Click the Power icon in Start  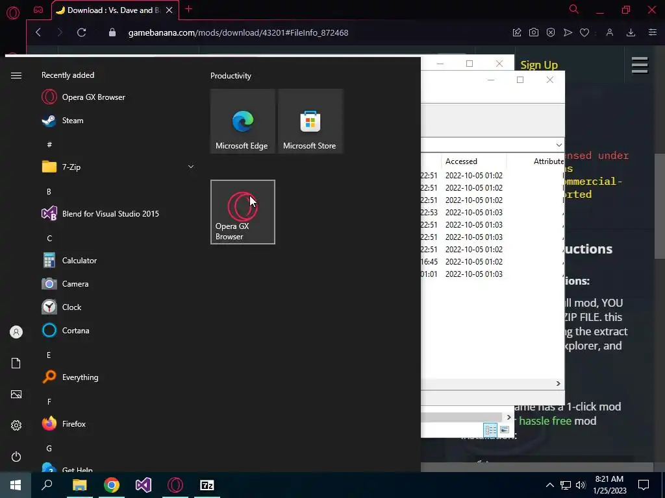tap(16, 456)
